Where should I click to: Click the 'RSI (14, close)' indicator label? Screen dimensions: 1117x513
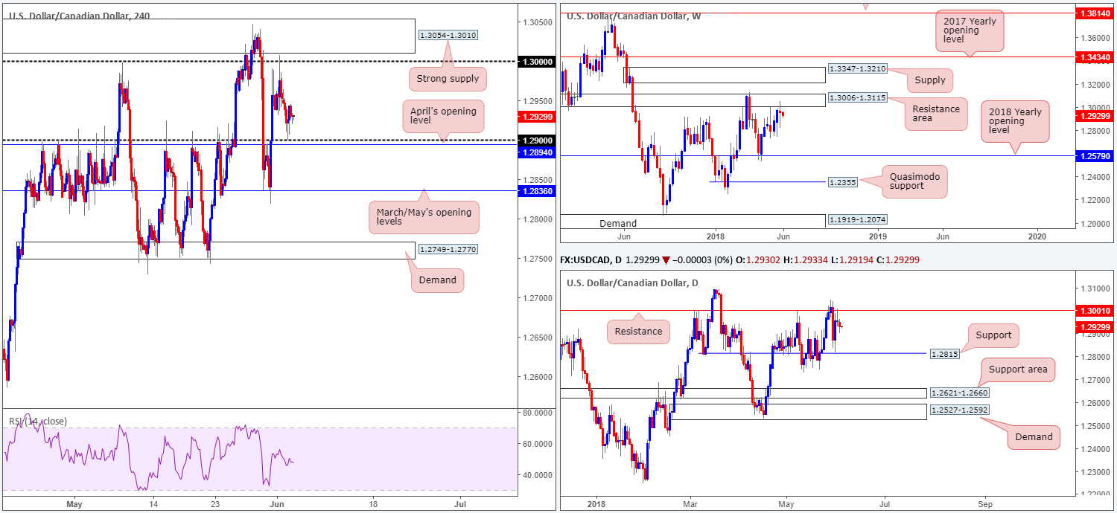(37, 422)
